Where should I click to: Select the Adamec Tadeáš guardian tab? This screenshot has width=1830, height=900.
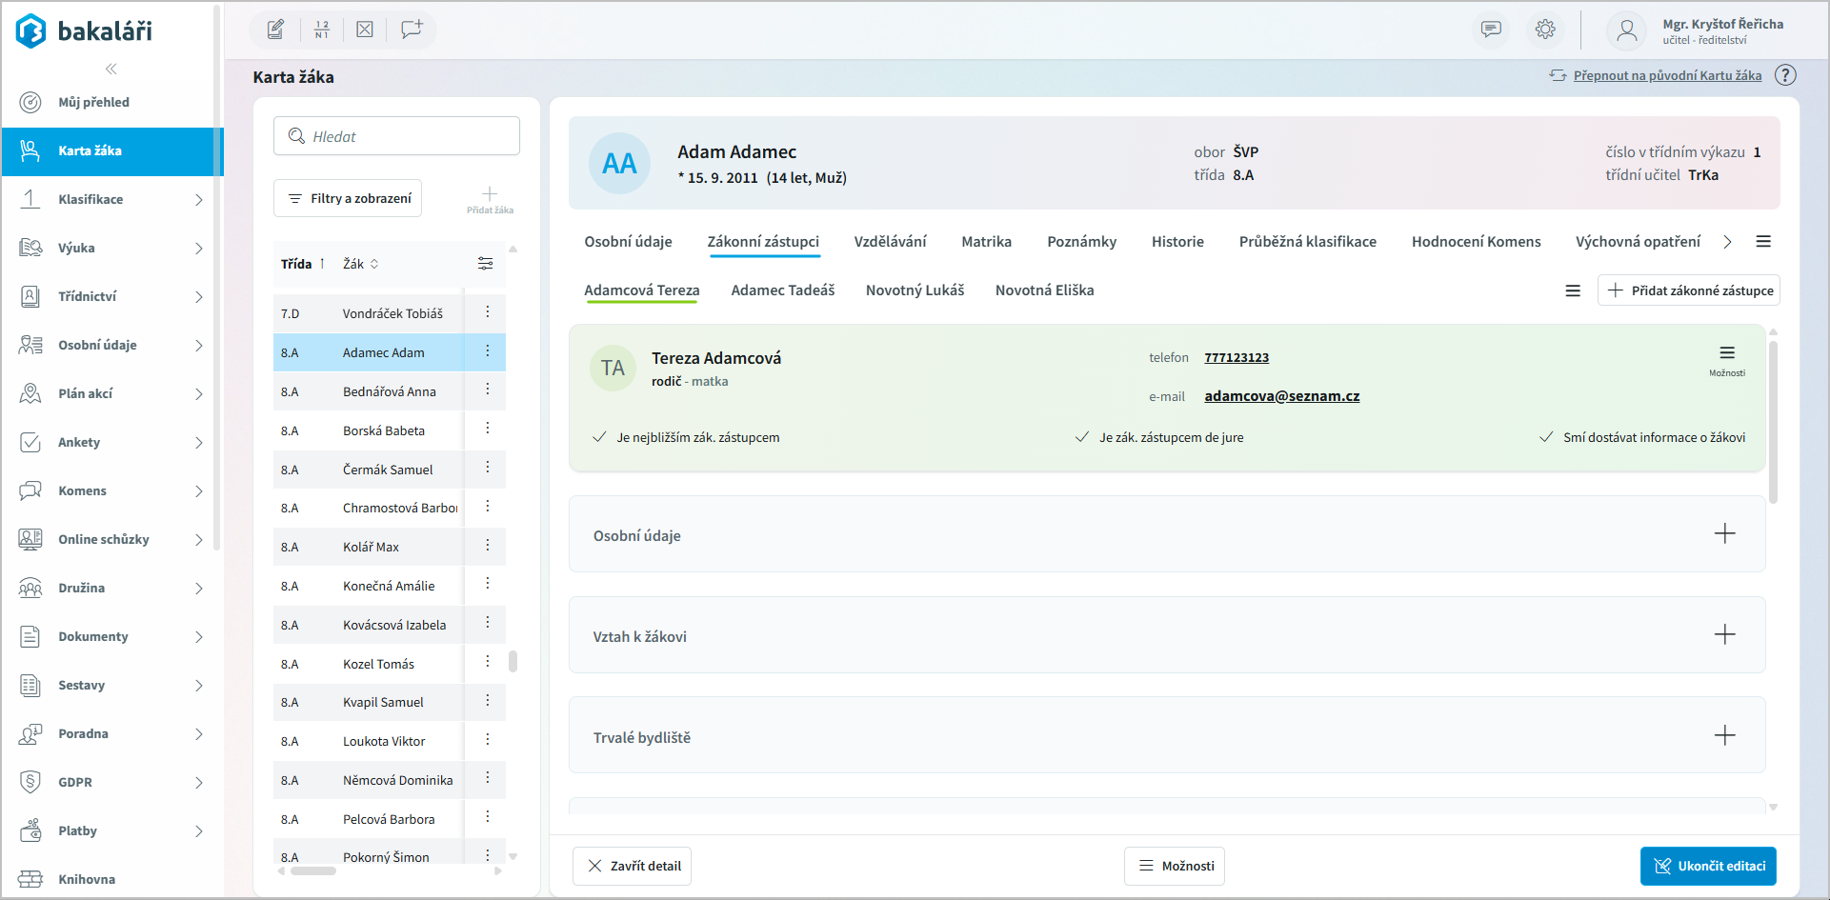click(782, 290)
